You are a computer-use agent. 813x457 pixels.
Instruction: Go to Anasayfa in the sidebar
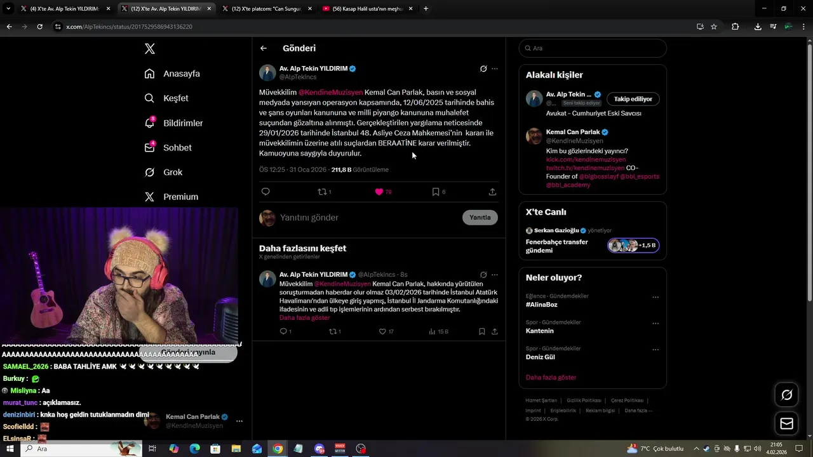tap(172, 74)
